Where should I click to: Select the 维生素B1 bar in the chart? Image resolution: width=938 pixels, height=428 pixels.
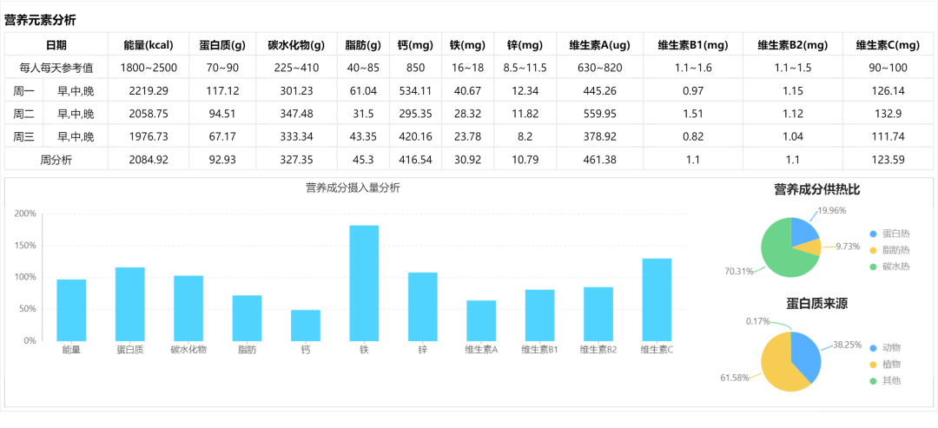(x=540, y=315)
